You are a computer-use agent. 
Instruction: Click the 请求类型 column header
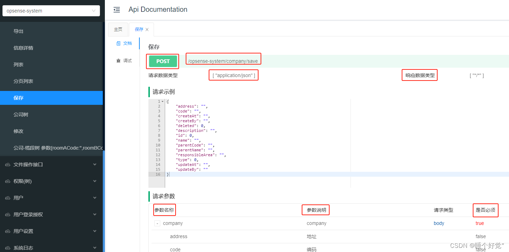click(x=444, y=210)
